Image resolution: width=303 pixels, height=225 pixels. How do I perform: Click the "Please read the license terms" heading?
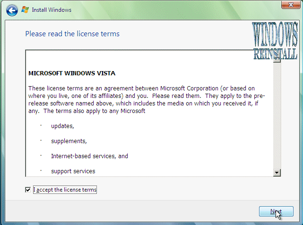pos(72,34)
